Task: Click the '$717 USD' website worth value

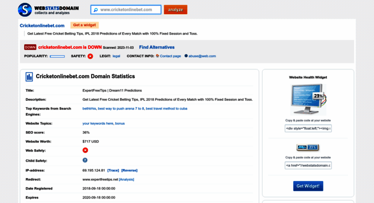Action: click(90, 142)
